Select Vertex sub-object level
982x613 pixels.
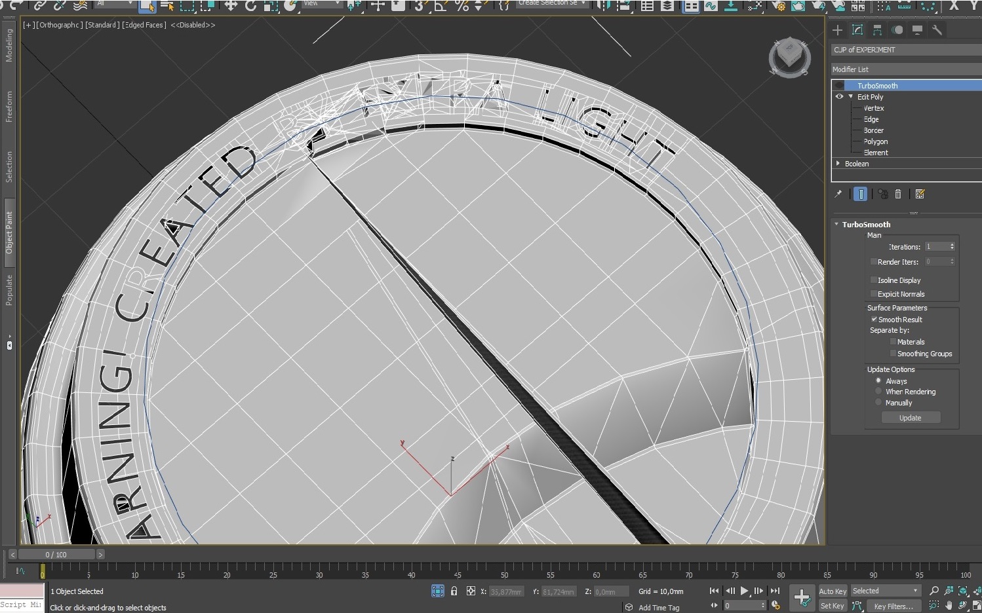[874, 108]
